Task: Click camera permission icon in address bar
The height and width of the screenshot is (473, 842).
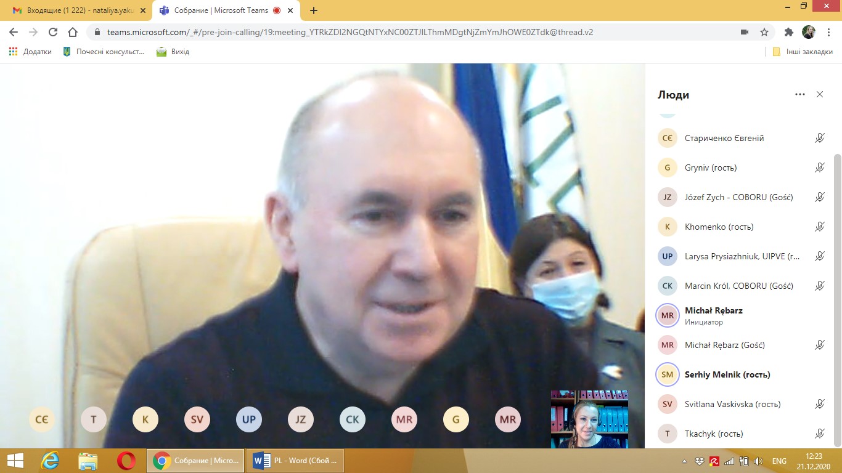Action: [744, 32]
